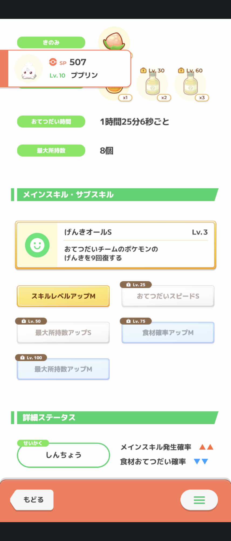Open the hamburger menu button
The image size is (231, 541).
point(199,500)
